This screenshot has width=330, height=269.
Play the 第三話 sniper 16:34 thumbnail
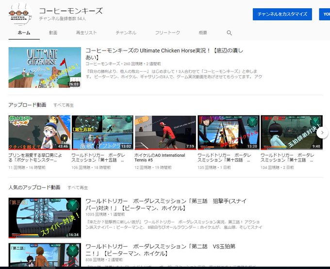click(45, 218)
